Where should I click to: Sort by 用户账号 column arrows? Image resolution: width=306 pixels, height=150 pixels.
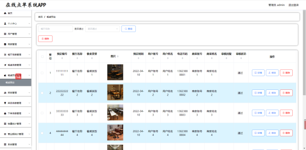coord(153,58)
